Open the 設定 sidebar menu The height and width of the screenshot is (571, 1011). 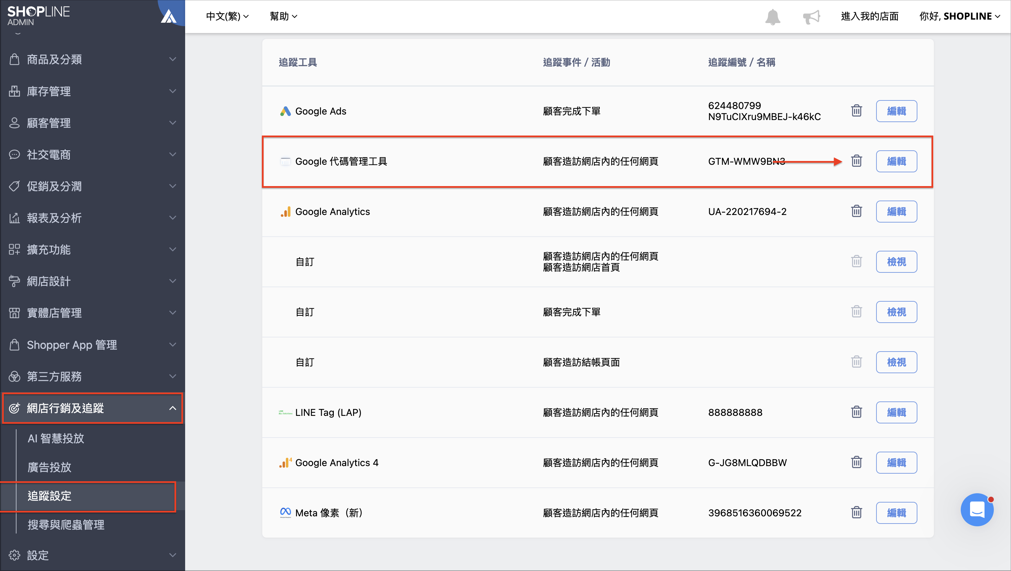point(93,555)
